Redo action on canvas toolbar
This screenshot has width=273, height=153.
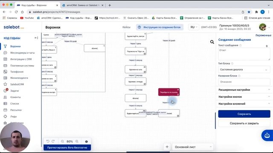53,142
